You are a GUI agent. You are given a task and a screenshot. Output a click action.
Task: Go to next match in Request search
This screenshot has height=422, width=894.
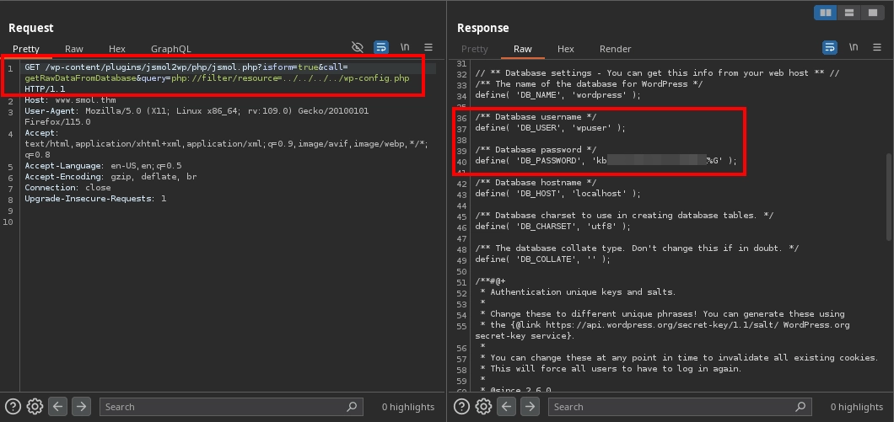pos(80,406)
